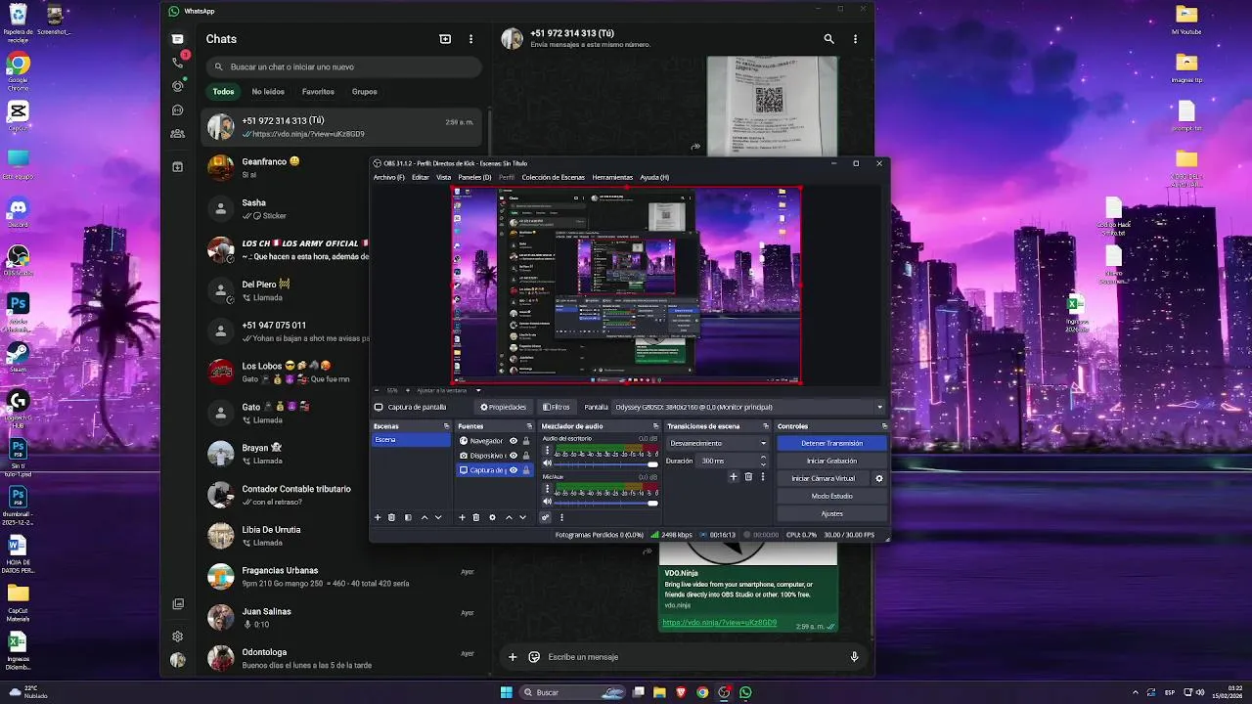The width and height of the screenshot is (1252, 704).
Task: Move selected source up in Fuentes
Action: (x=509, y=517)
